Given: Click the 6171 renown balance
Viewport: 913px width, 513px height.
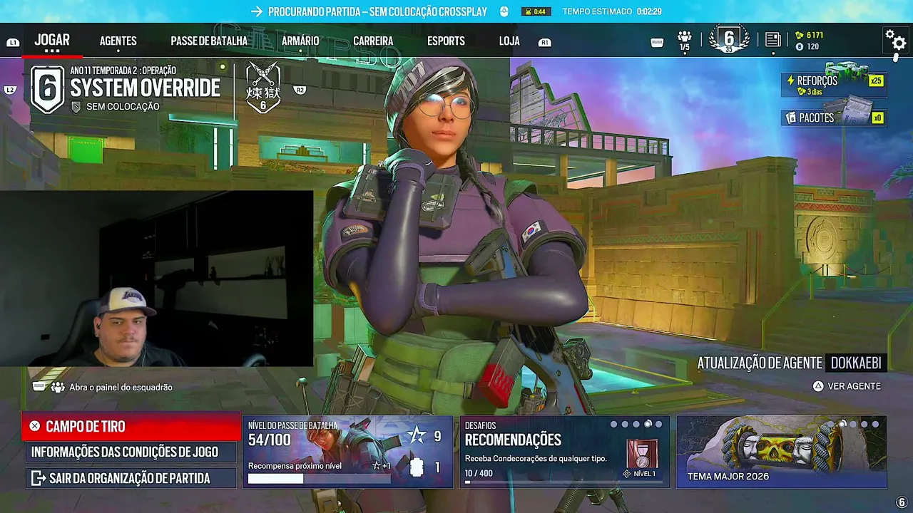Looking at the screenshot, I should [815, 35].
